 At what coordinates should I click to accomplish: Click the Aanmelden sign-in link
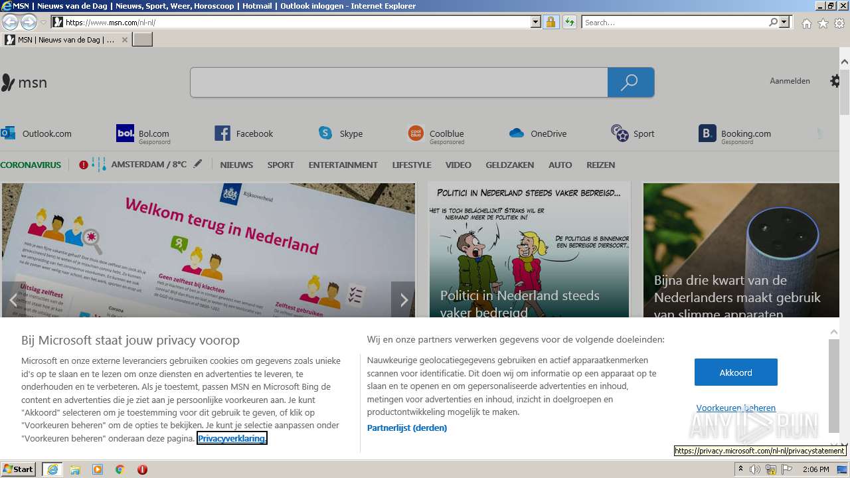coord(790,81)
